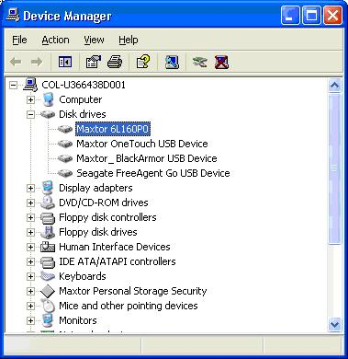This screenshot has height=359, width=348.
Task: Collapse the Disk drives category
Action: 30,114
